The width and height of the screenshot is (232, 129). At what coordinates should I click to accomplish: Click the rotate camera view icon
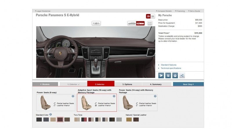click(x=96, y=23)
